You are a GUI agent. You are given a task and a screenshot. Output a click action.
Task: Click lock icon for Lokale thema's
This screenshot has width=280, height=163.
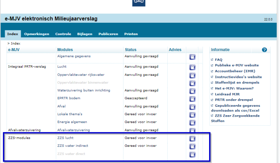click(192, 115)
